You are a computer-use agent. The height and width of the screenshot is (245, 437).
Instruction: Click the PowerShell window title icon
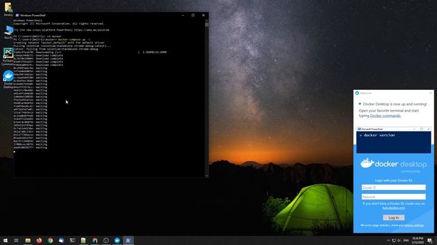[x=17, y=15]
